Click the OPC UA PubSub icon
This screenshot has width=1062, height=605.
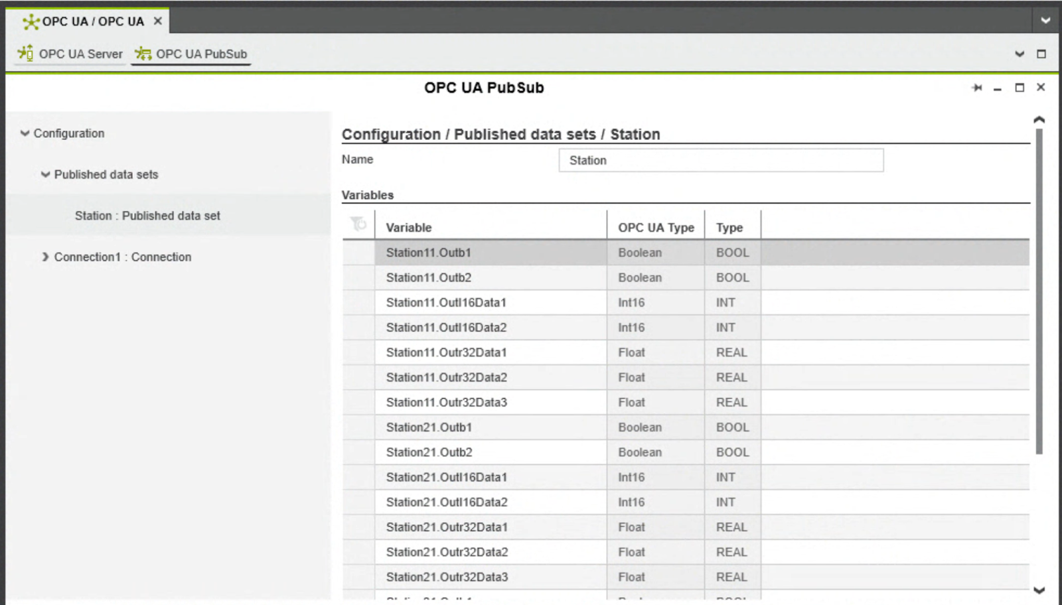pos(143,53)
